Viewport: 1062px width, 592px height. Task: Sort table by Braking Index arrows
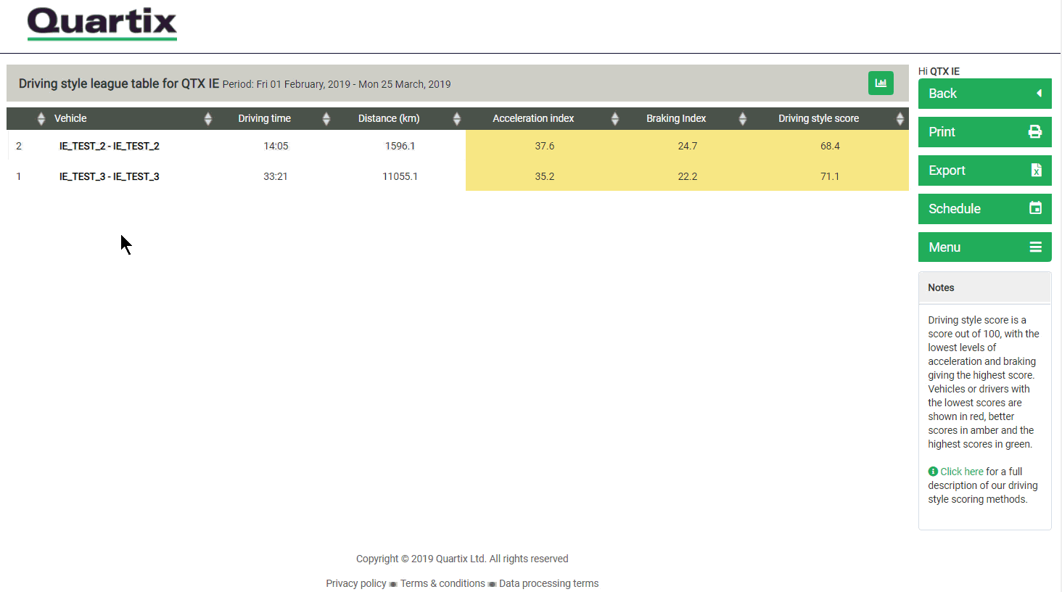(743, 119)
